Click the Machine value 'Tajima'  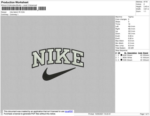131,17
